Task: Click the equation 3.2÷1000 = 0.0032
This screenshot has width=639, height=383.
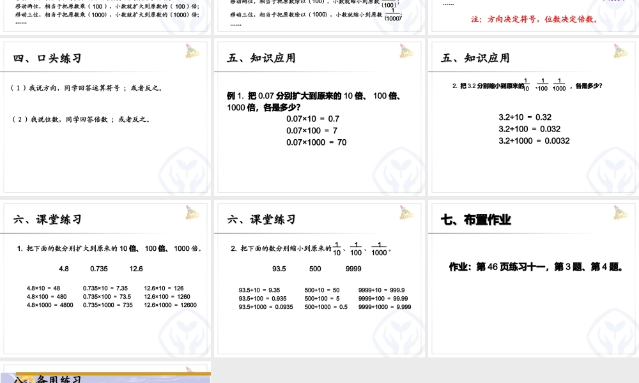Action: (x=534, y=141)
